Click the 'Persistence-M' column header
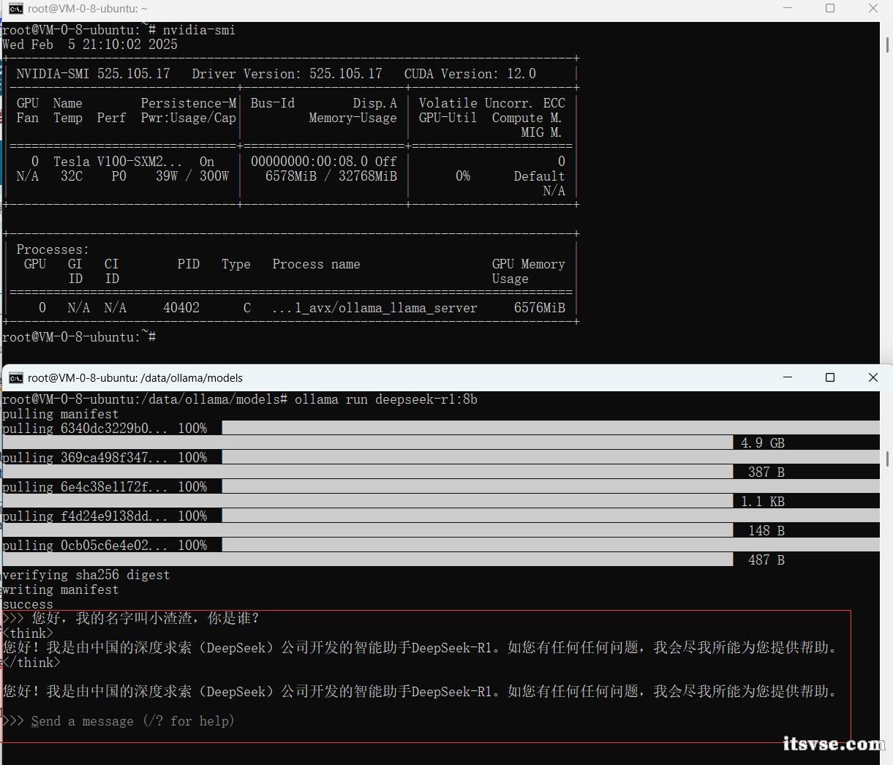893x765 pixels. point(188,103)
